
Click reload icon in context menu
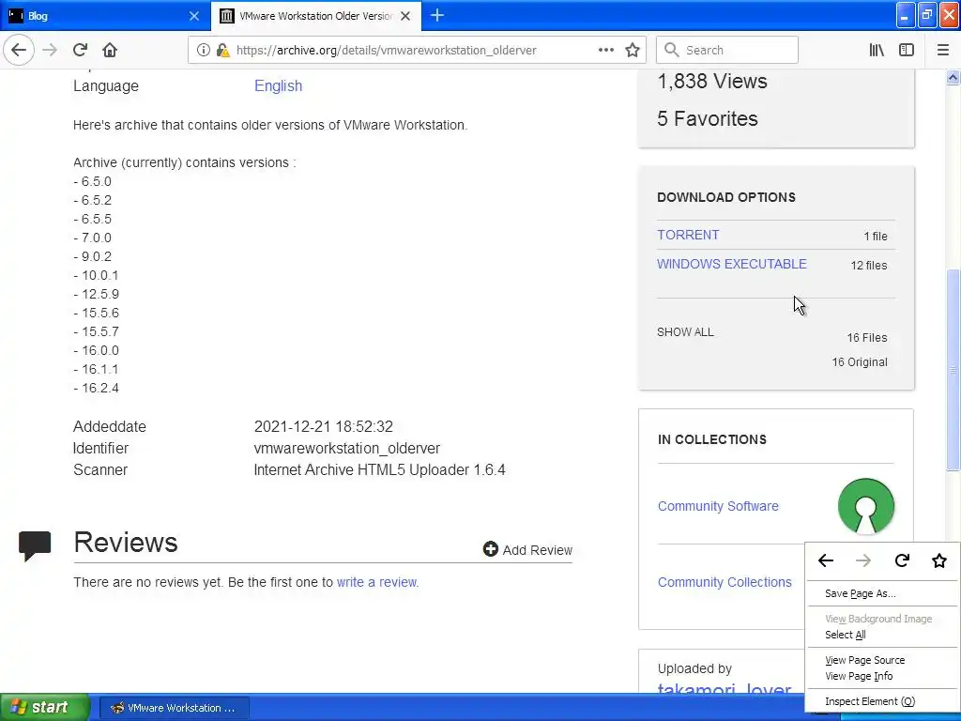(902, 560)
